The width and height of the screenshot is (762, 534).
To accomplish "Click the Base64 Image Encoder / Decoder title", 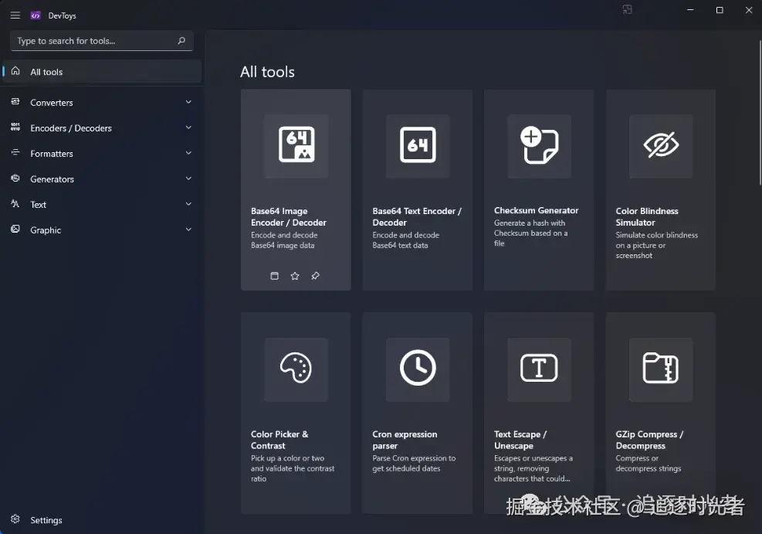I will pos(288,217).
